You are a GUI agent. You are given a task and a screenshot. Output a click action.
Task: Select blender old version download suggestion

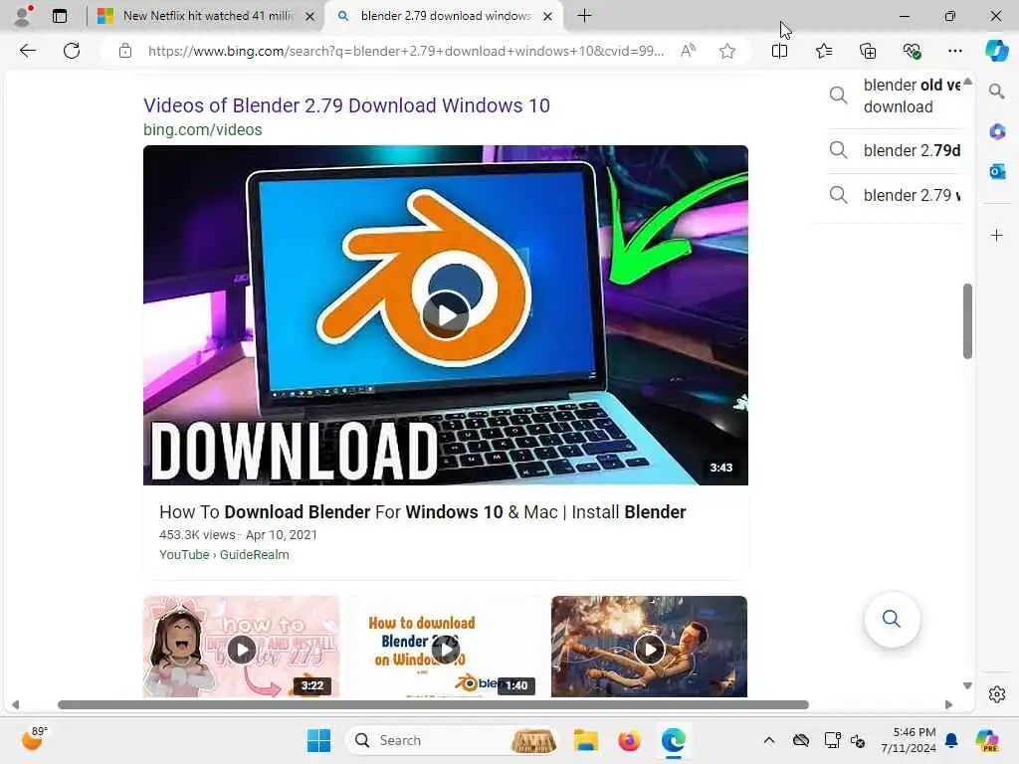897,96
